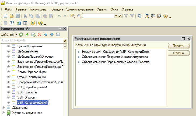
Task: Expand the VSP_Опросы tree node
Action: pos(8,97)
